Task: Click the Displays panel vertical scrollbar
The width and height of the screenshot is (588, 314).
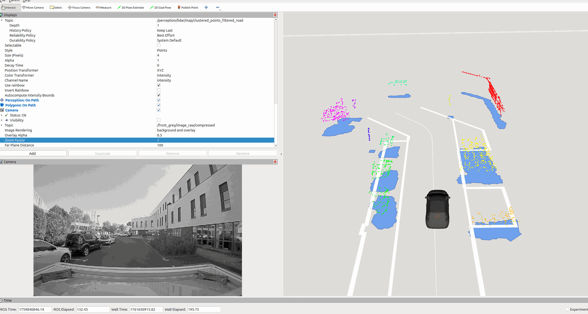Action: click(x=276, y=61)
